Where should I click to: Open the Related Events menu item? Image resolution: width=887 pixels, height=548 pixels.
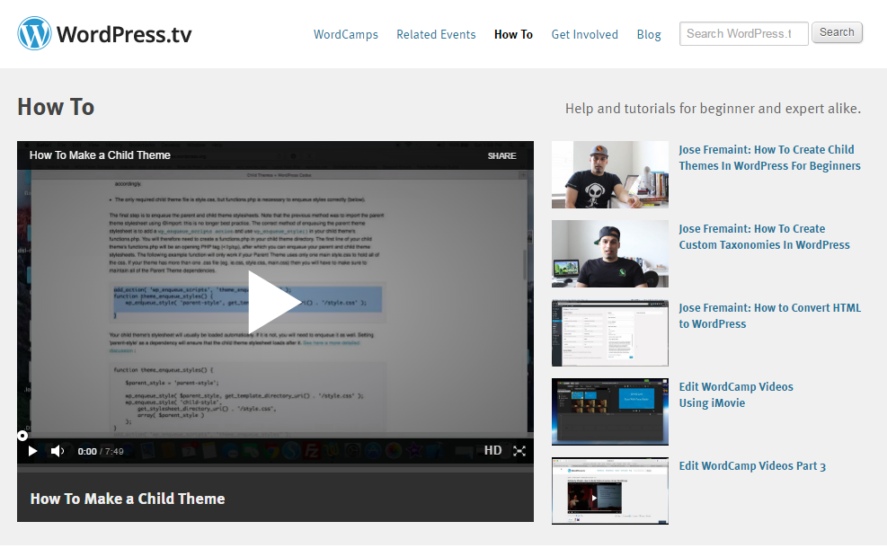pos(436,34)
